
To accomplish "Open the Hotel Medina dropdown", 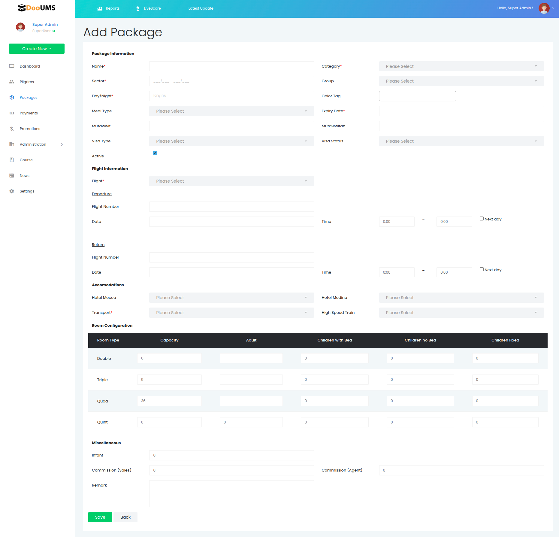I will click(461, 298).
